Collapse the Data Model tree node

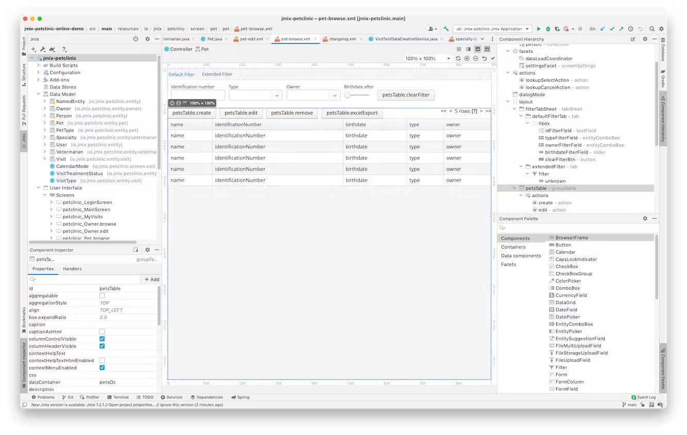[38, 94]
